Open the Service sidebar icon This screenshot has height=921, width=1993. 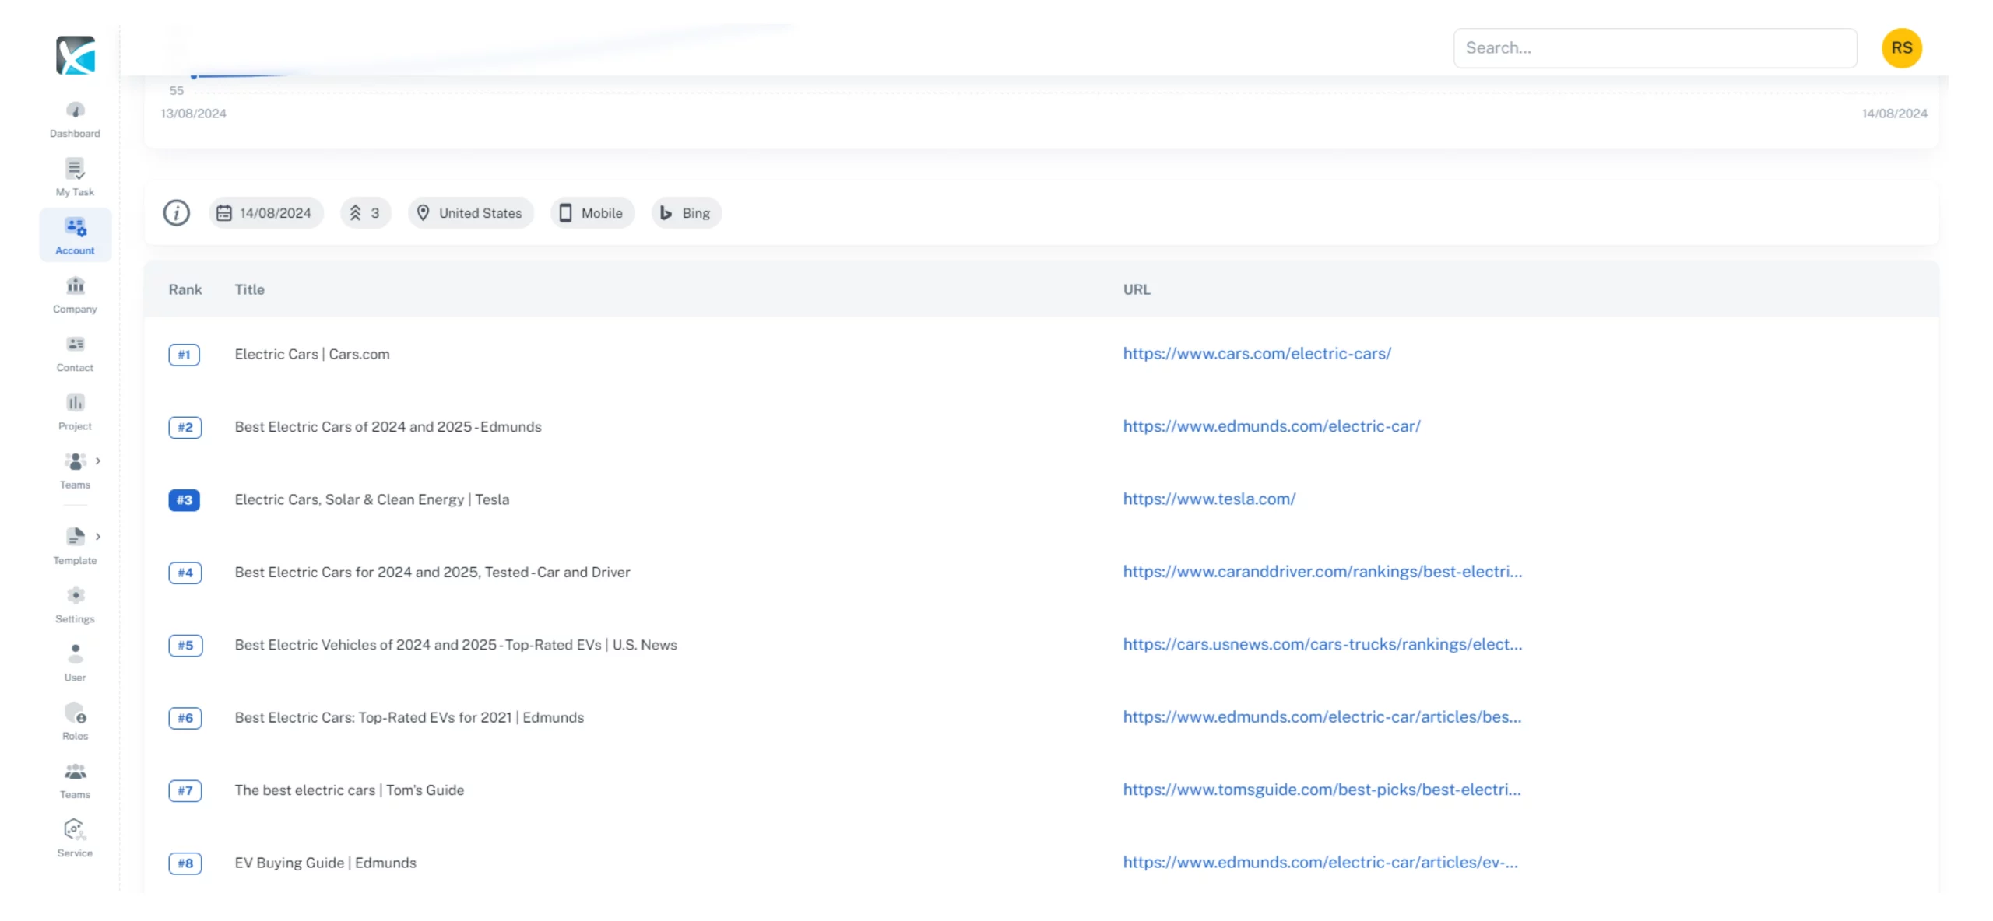coord(75,829)
